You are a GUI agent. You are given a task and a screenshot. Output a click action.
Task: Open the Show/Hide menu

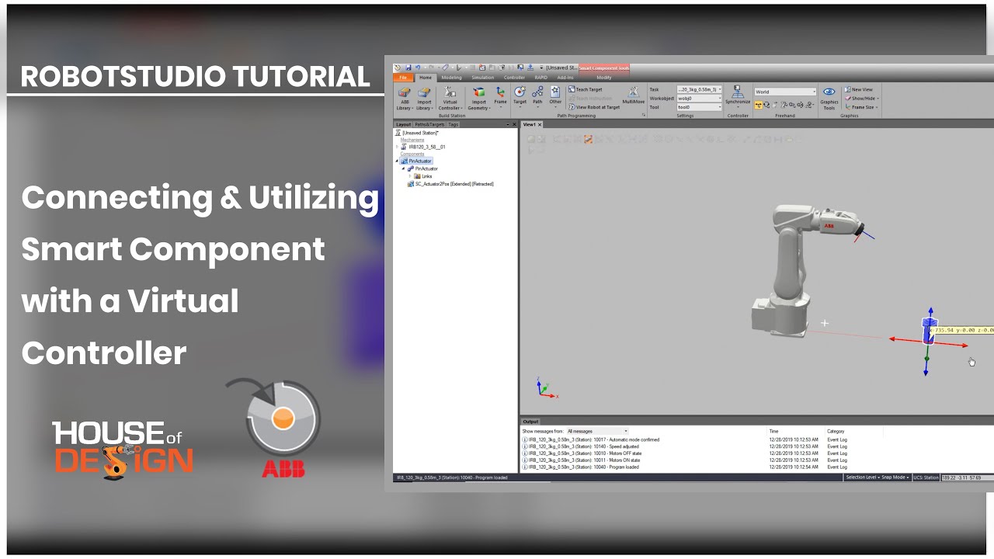click(862, 99)
